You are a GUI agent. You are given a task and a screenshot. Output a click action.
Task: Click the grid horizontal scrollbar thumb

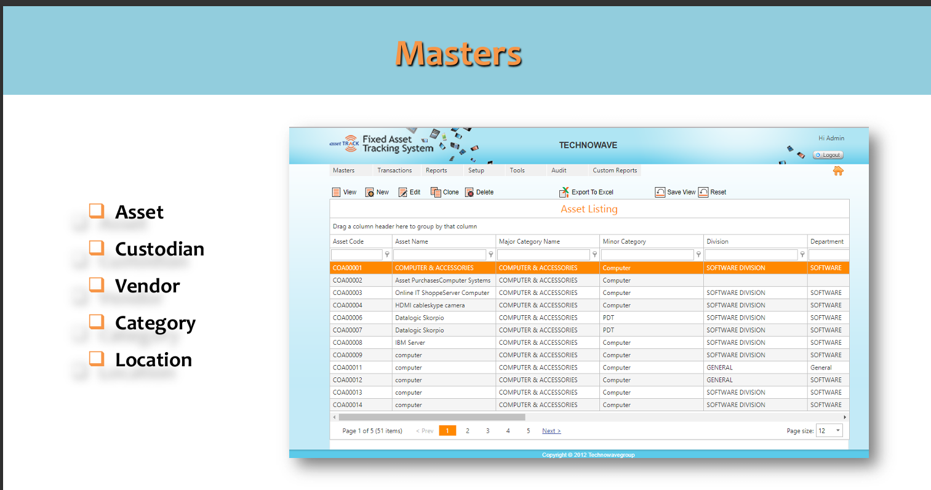431,417
